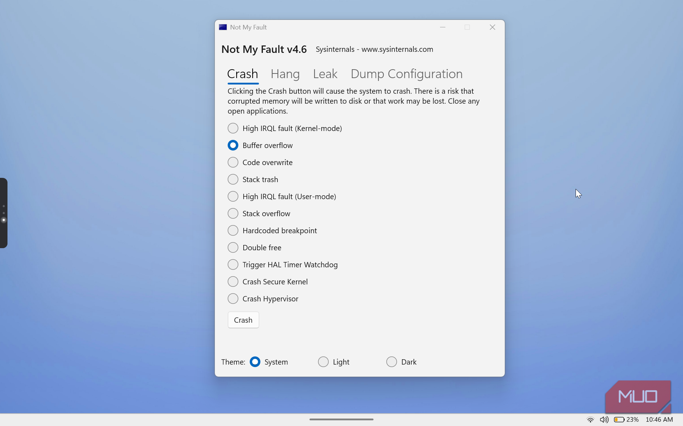
Task: Switch to the Leak tab
Action: point(325,74)
